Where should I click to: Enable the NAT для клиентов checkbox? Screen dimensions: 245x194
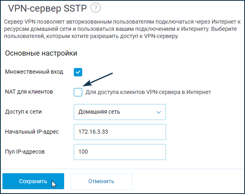78,92
